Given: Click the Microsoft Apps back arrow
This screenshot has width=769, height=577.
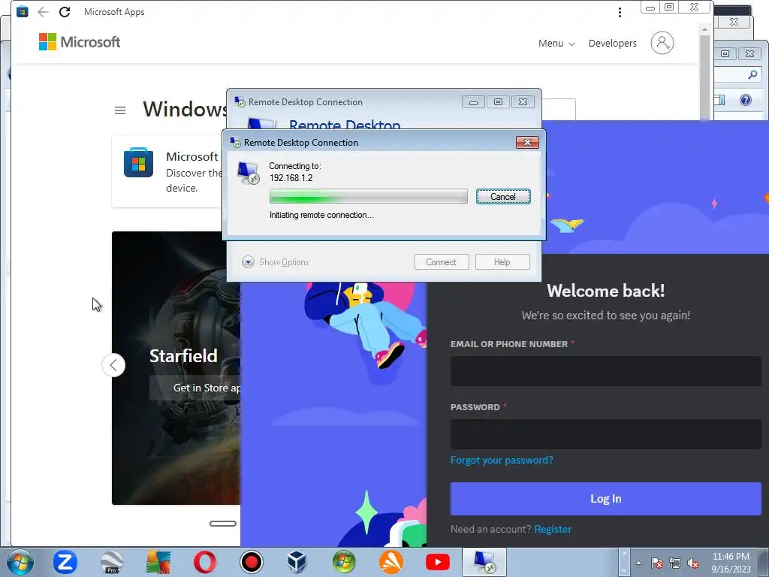Looking at the screenshot, I should point(43,12).
